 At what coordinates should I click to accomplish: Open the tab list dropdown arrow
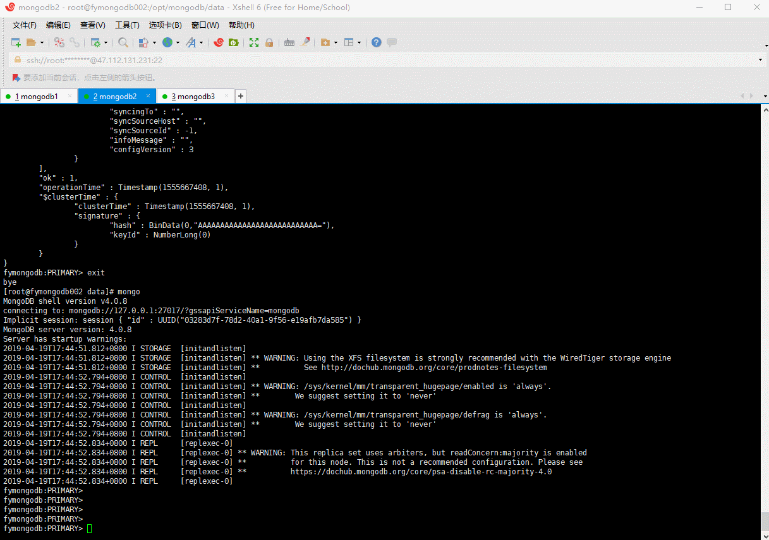(x=765, y=97)
